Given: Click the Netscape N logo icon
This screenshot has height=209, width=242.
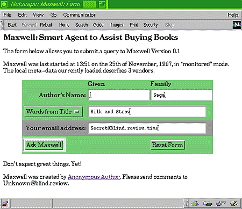Looking at the screenshot, I should [x=237, y=25].
